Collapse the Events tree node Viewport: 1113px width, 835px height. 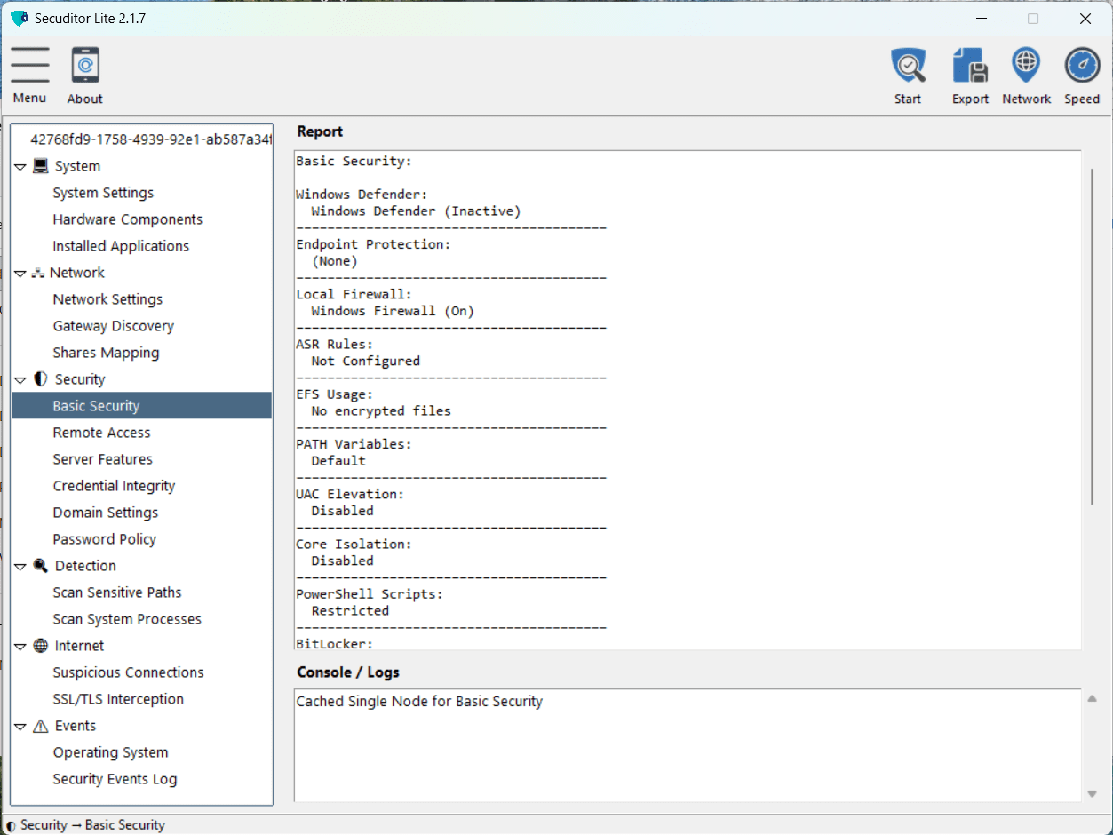pyautogui.click(x=20, y=727)
